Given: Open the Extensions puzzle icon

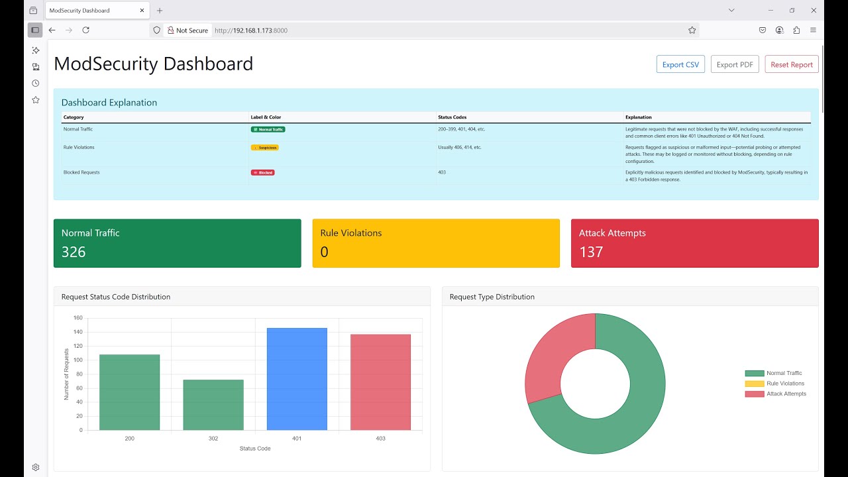Looking at the screenshot, I should [796, 30].
